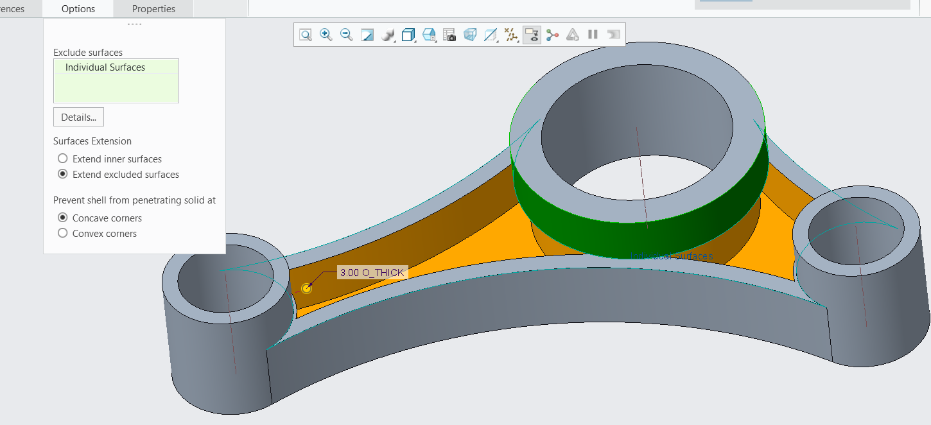Open Saved Orientations

click(x=407, y=35)
